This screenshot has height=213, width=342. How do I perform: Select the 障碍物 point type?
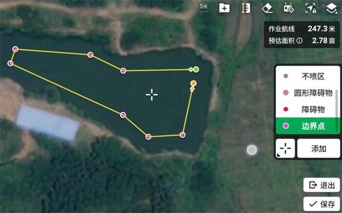coord(307,109)
